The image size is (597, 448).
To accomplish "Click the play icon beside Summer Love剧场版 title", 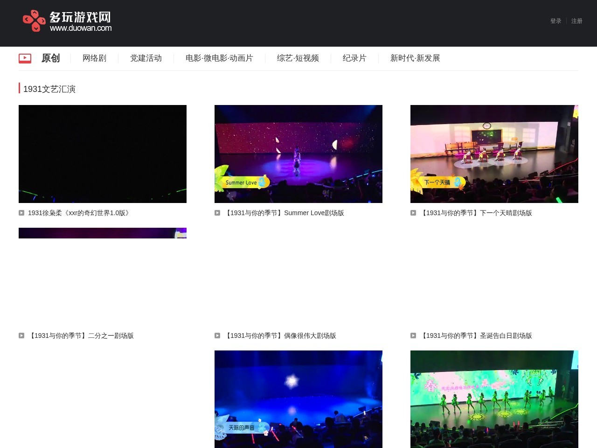I will pyautogui.click(x=217, y=213).
